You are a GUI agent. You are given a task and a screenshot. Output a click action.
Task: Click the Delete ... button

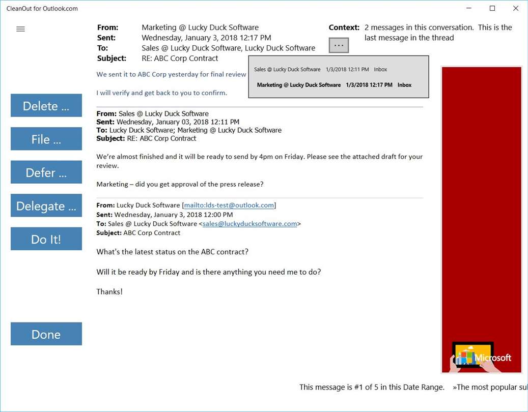tap(46, 106)
